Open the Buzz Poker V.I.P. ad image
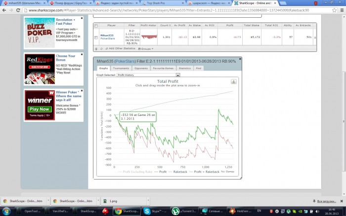The image size is (346, 216). coord(40,33)
